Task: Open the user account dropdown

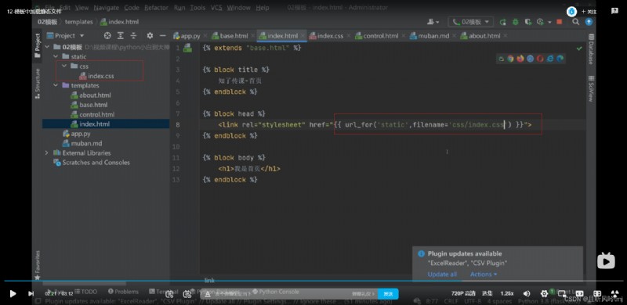Action: pyautogui.click(x=433, y=22)
